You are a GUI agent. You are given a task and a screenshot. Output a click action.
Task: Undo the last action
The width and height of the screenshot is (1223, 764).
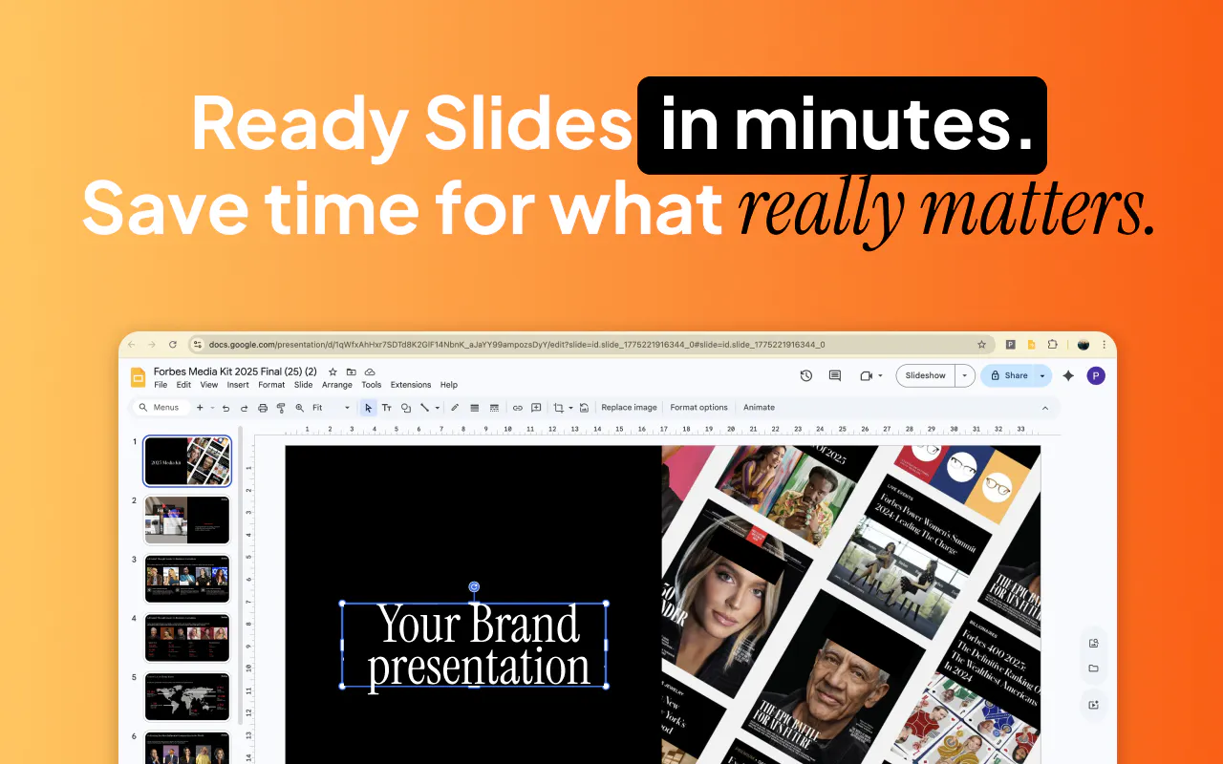click(x=226, y=408)
